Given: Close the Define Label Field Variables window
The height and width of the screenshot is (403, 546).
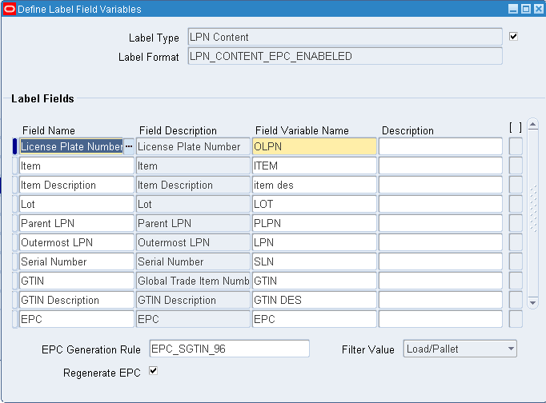Looking at the screenshot, I should tap(537, 9).
